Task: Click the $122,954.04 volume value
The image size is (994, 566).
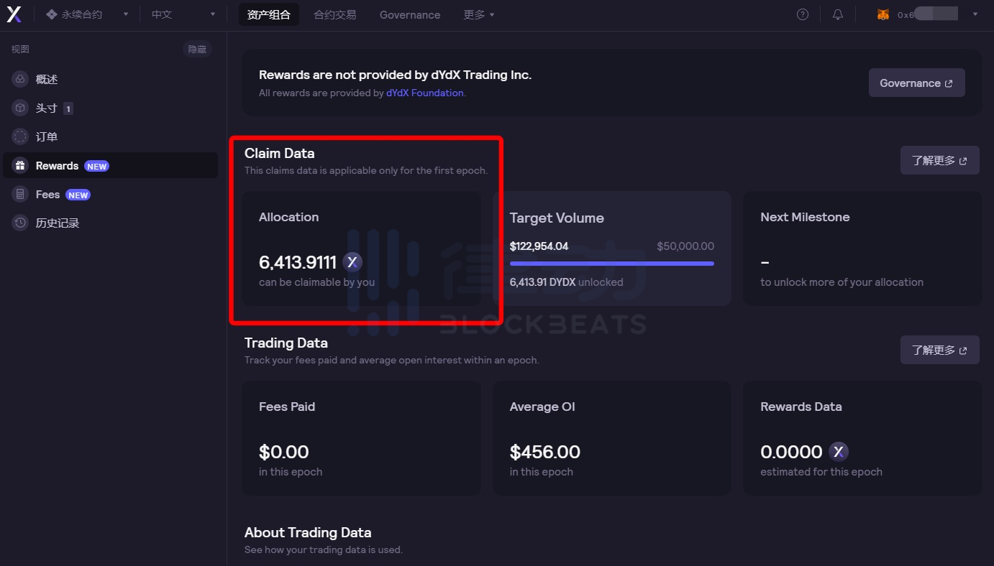Action: (x=539, y=246)
